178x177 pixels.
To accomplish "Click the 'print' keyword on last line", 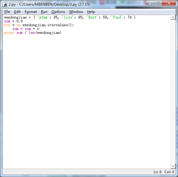I will point(9,33).
